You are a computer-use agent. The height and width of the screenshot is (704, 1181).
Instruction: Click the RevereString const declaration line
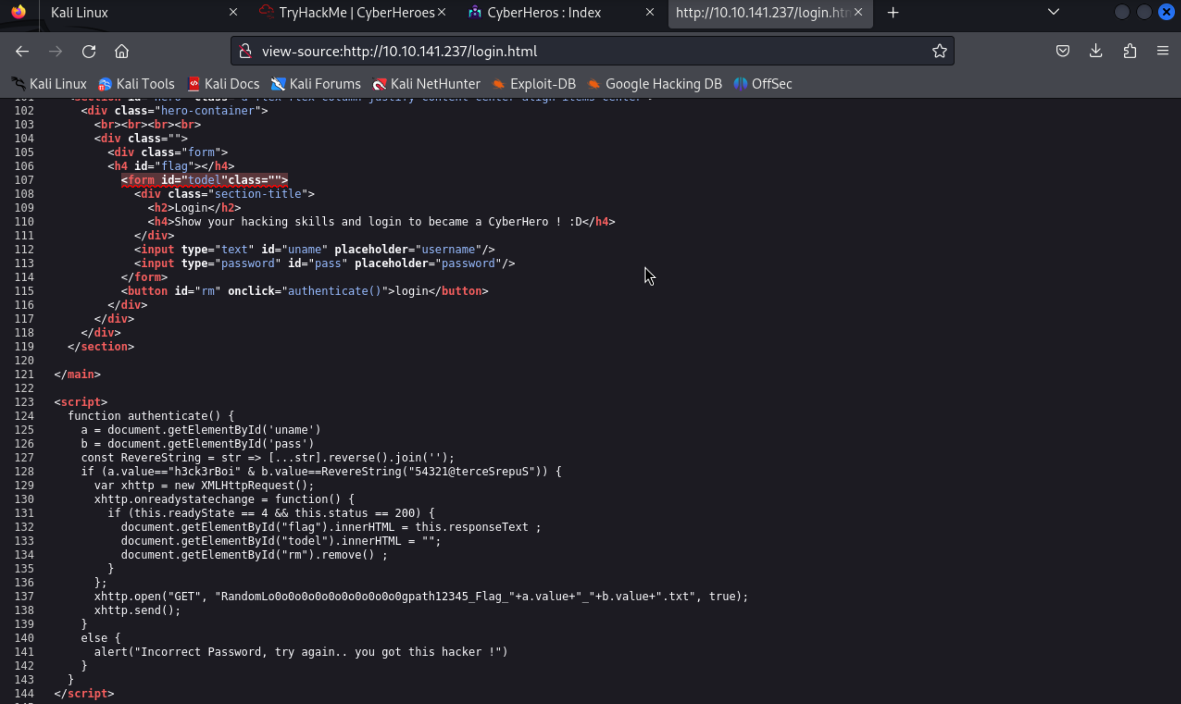(268, 458)
